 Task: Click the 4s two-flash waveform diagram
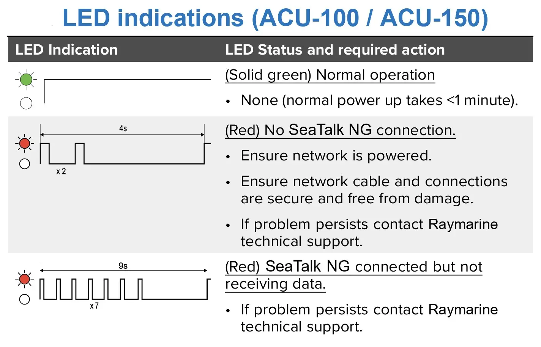point(125,149)
